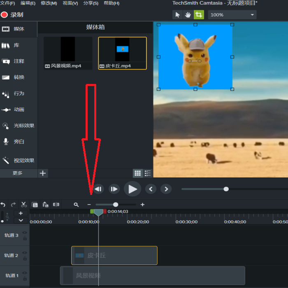Click the Redo arrow icon
Image resolution: width=288 pixels, height=288 pixels.
[x=14, y=204]
